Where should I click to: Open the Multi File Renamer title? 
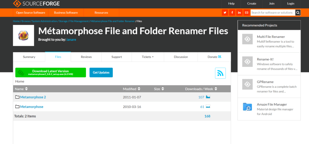[x=271, y=36]
